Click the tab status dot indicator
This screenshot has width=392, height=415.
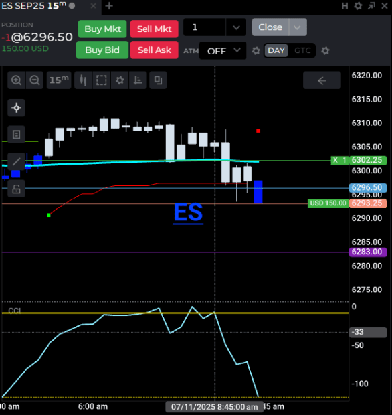tap(72, 6)
